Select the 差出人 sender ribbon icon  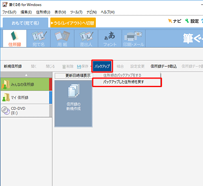(x=86, y=39)
